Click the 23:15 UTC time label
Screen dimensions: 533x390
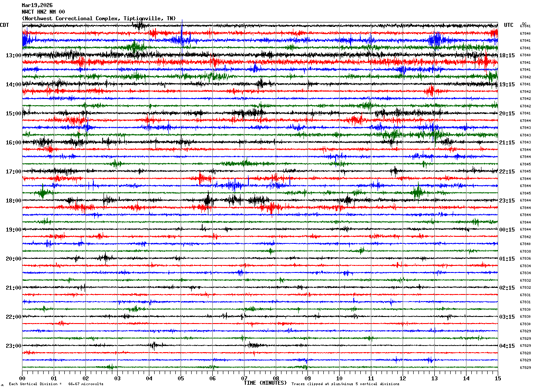(x=507, y=201)
